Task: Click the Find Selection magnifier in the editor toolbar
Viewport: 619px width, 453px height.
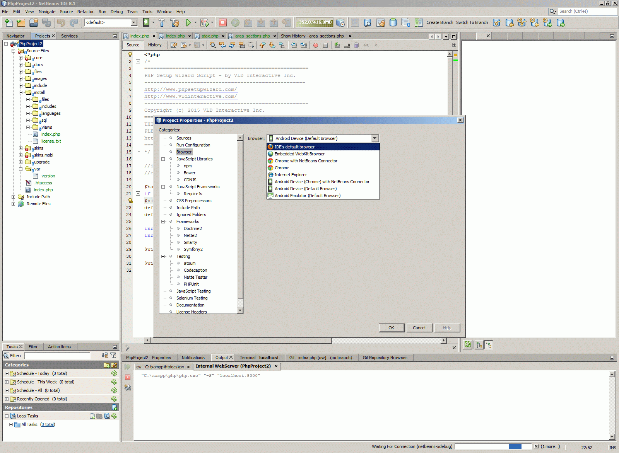Action: pos(212,45)
